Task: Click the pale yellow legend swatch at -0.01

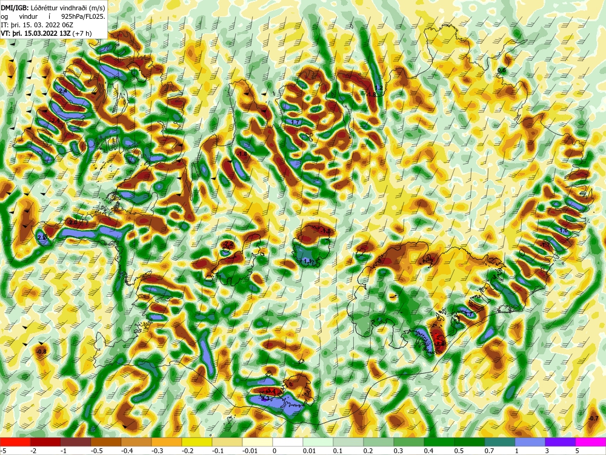Action: click(x=258, y=442)
